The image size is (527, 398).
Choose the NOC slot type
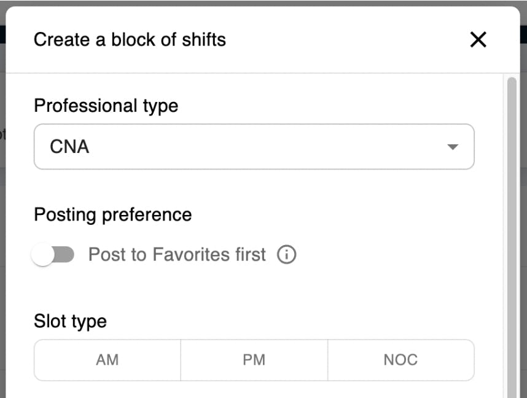pos(400,360)
